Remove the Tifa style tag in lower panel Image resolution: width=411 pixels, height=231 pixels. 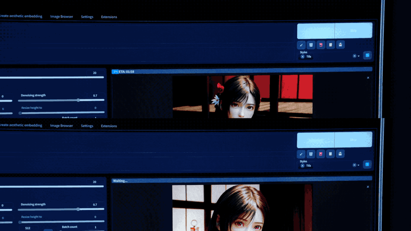coord(302,166)
